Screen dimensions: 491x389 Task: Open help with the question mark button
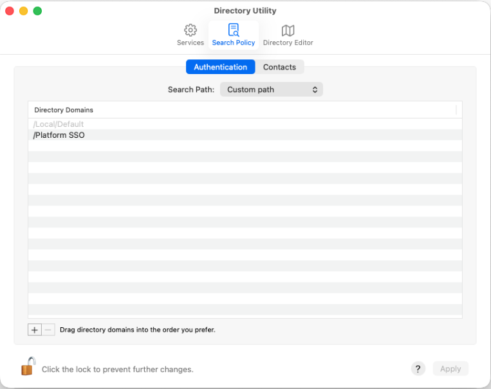pos(418,368)
